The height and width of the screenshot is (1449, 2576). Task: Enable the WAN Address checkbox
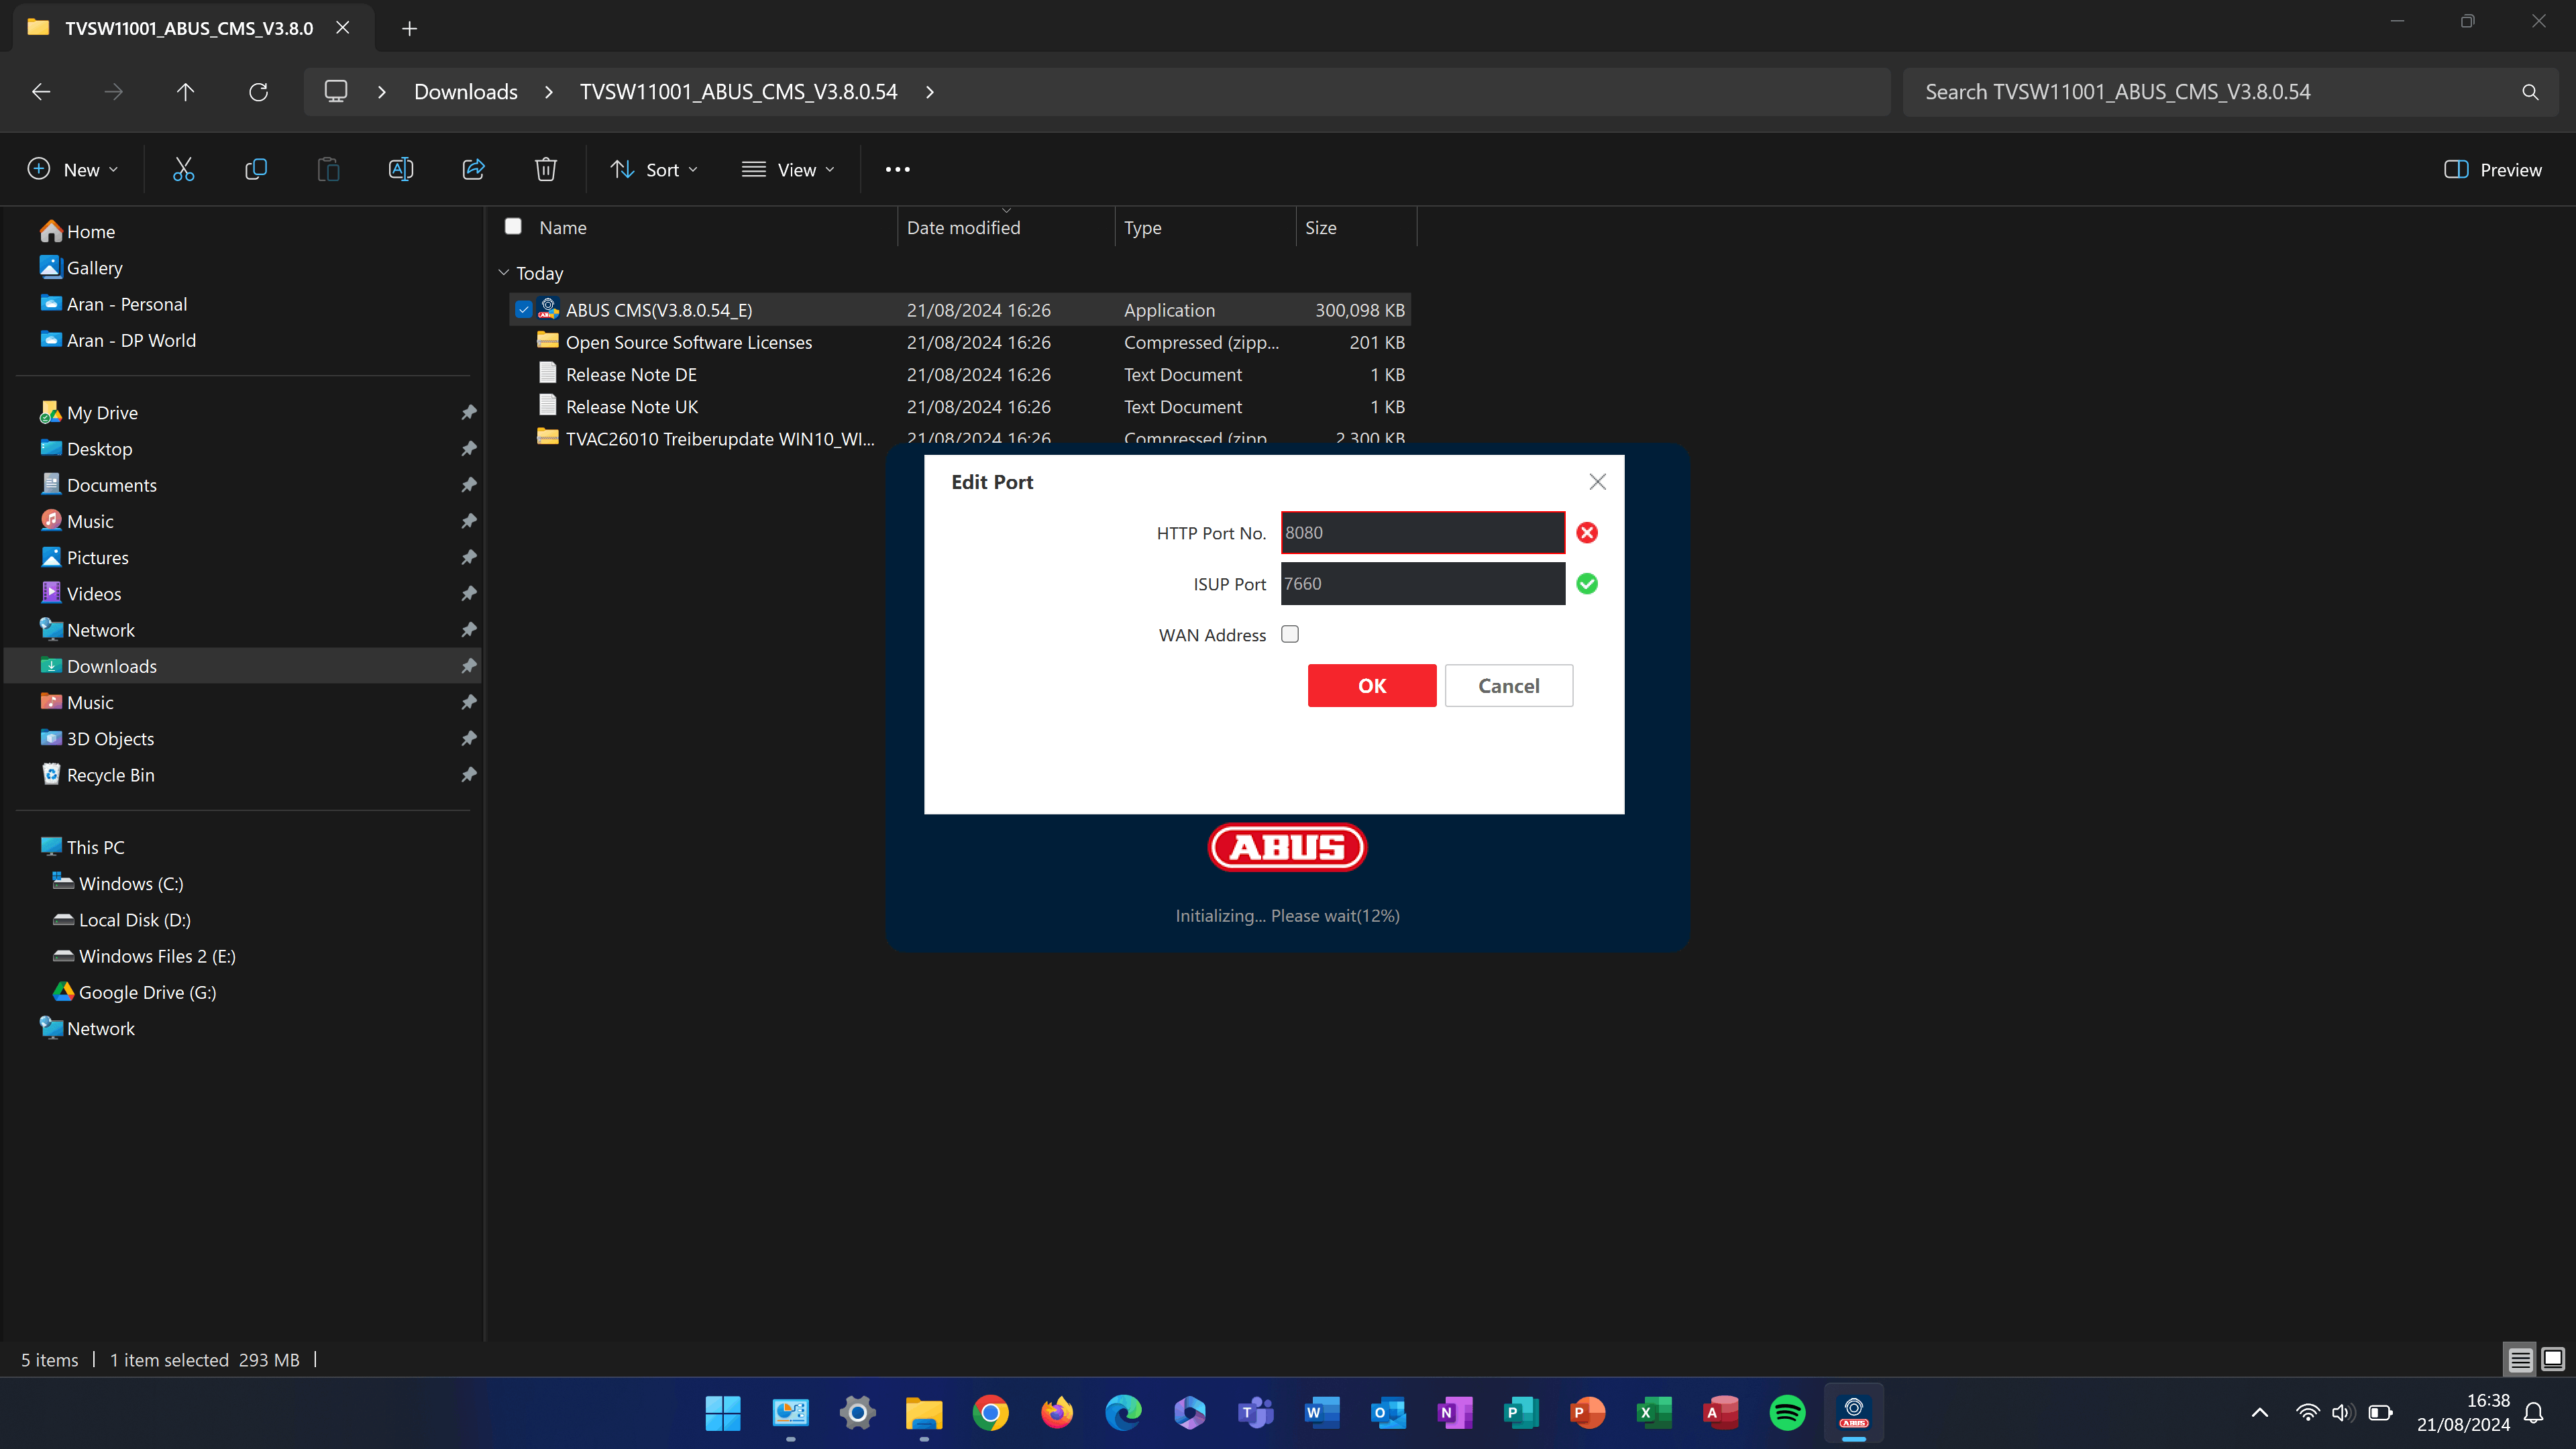[1290, 634]
